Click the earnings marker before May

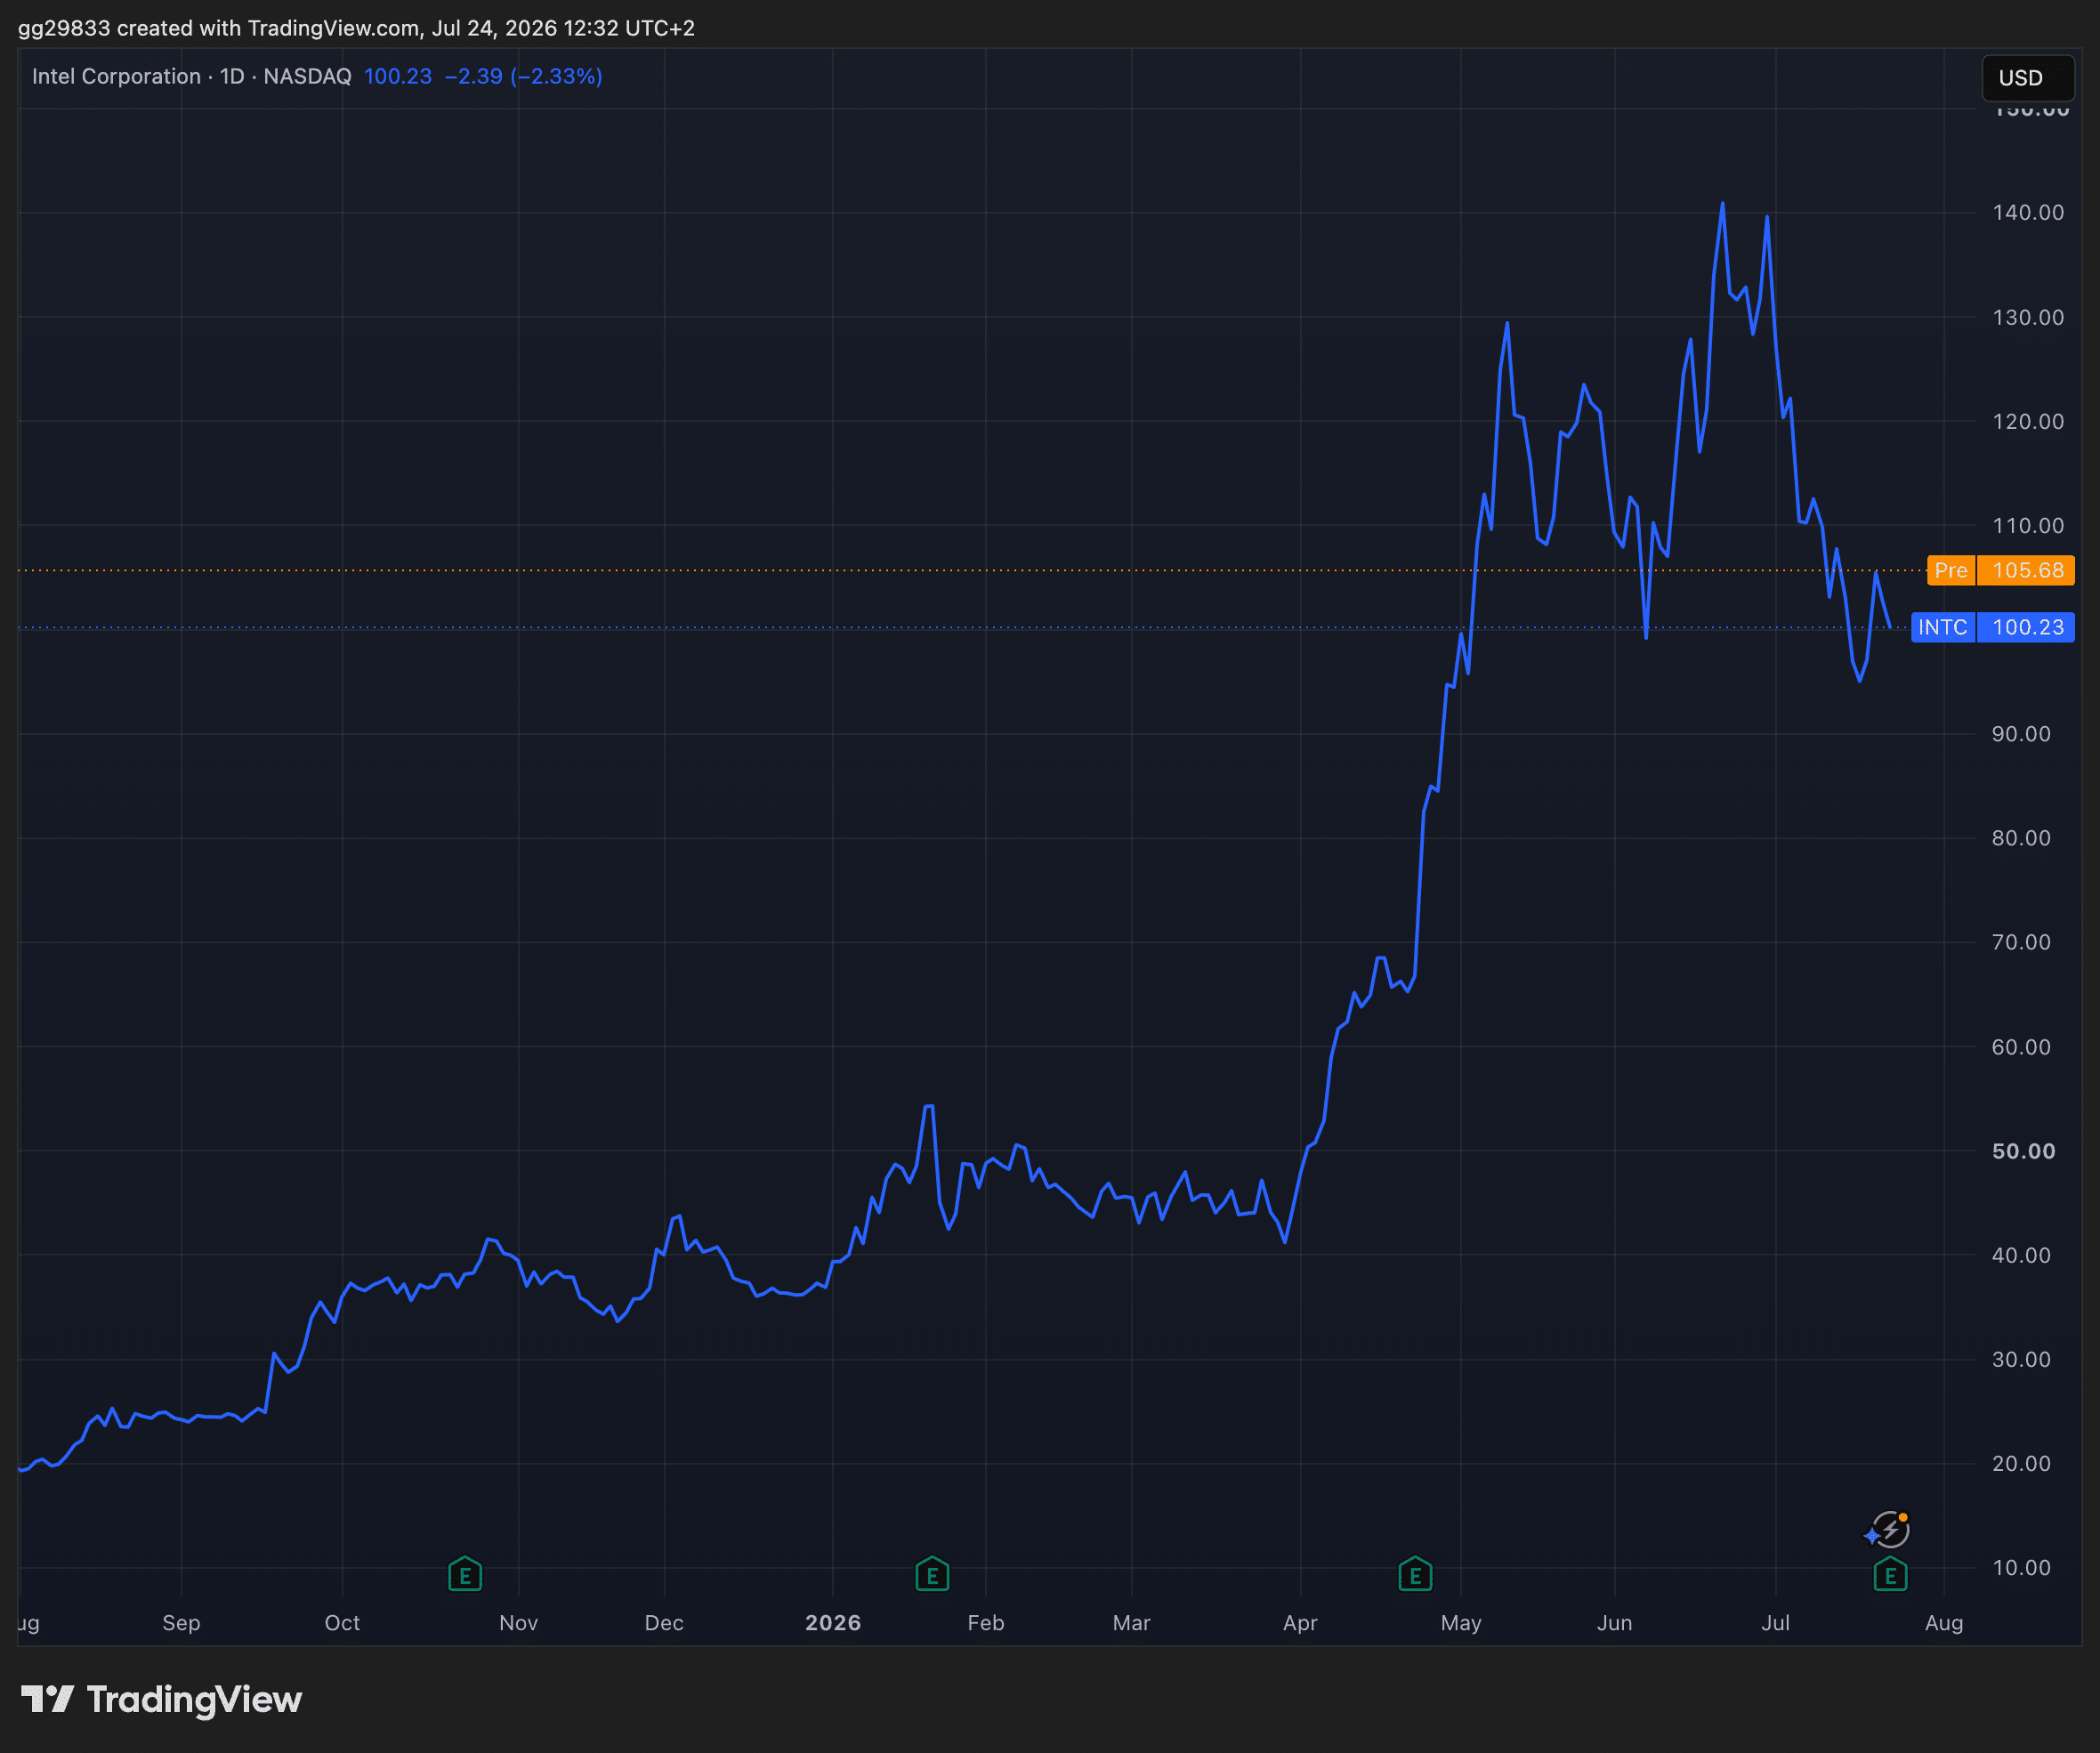(1415, 1575)
